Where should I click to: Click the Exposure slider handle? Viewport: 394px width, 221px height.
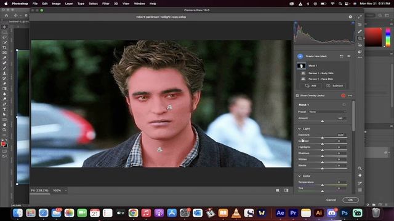323,138
